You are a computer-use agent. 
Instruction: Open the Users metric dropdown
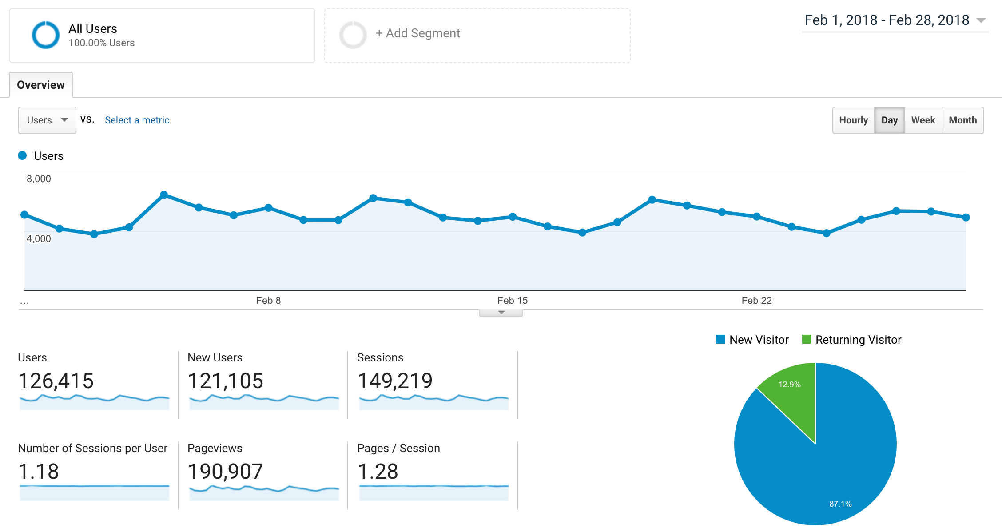click(x=47, y=120)
